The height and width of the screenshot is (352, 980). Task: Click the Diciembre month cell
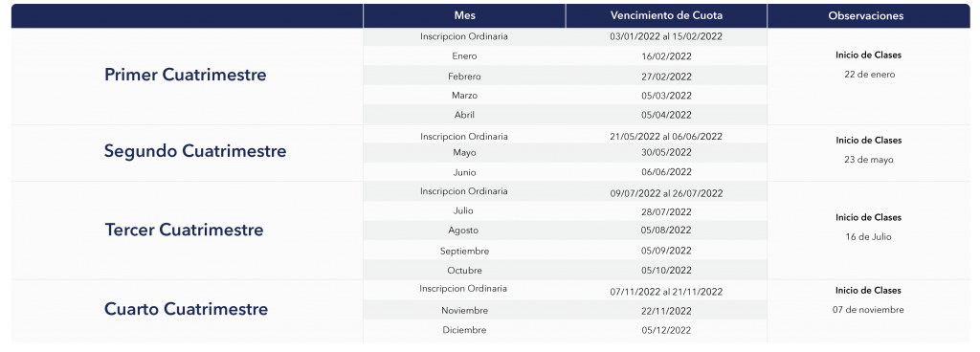[464, 330]
